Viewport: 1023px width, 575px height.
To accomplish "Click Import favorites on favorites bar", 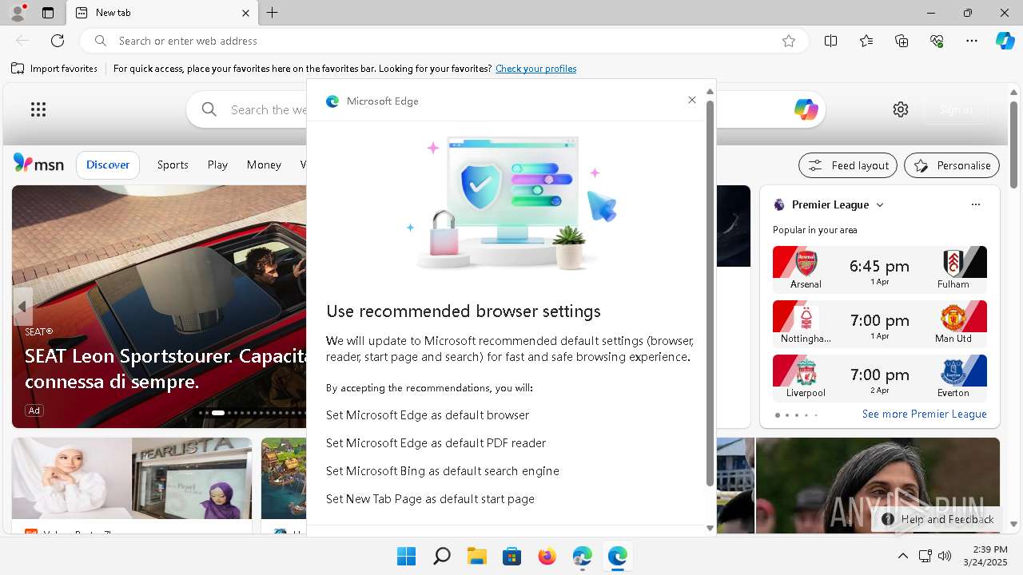I will [x=54, y=69].
